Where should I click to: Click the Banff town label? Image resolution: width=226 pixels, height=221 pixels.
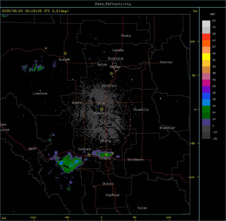(x=33, y=149)
